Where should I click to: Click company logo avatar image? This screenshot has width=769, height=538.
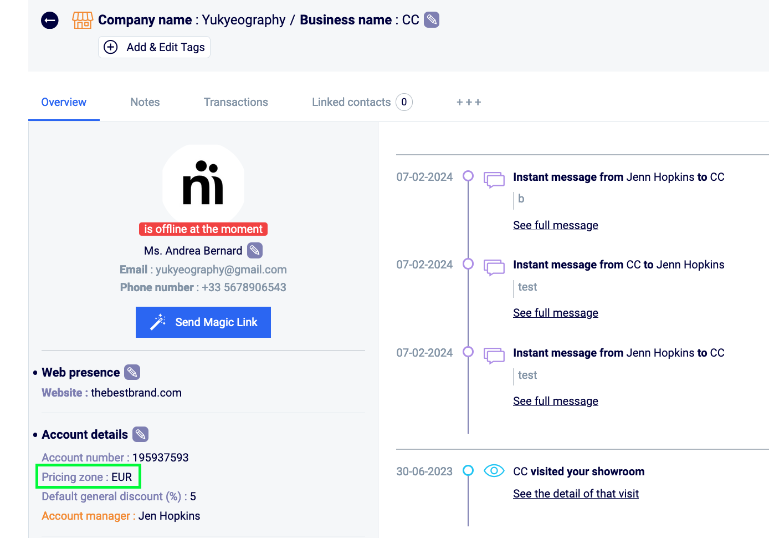(x=203, y=183)
